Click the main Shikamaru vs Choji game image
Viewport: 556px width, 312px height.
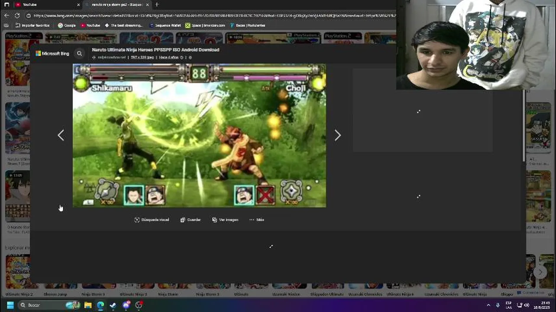tap(199, 135)
